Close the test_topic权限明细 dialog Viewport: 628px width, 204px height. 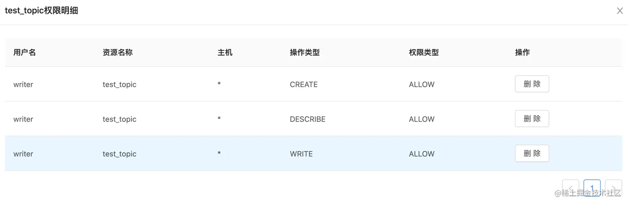tap(620, 11)
